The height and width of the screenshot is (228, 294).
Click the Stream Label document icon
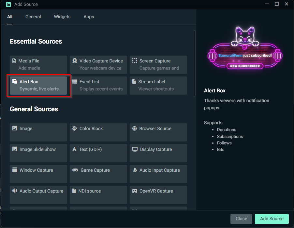[x=134, y=82]
